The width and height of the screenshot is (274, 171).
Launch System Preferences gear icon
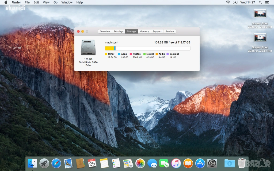click(212, 163)
